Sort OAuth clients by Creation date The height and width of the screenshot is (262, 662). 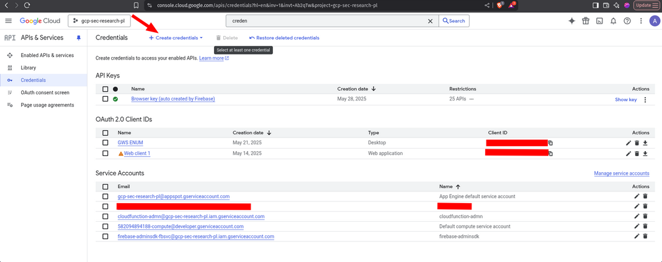252,133
